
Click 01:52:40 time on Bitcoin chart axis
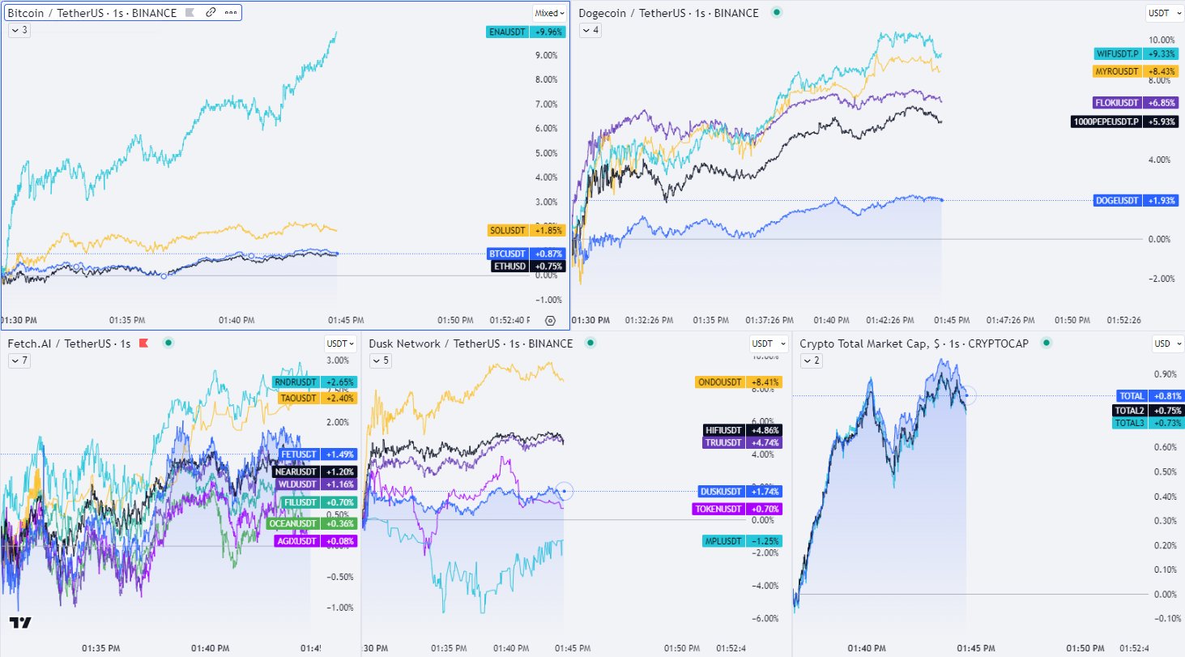tap(511, 320)
